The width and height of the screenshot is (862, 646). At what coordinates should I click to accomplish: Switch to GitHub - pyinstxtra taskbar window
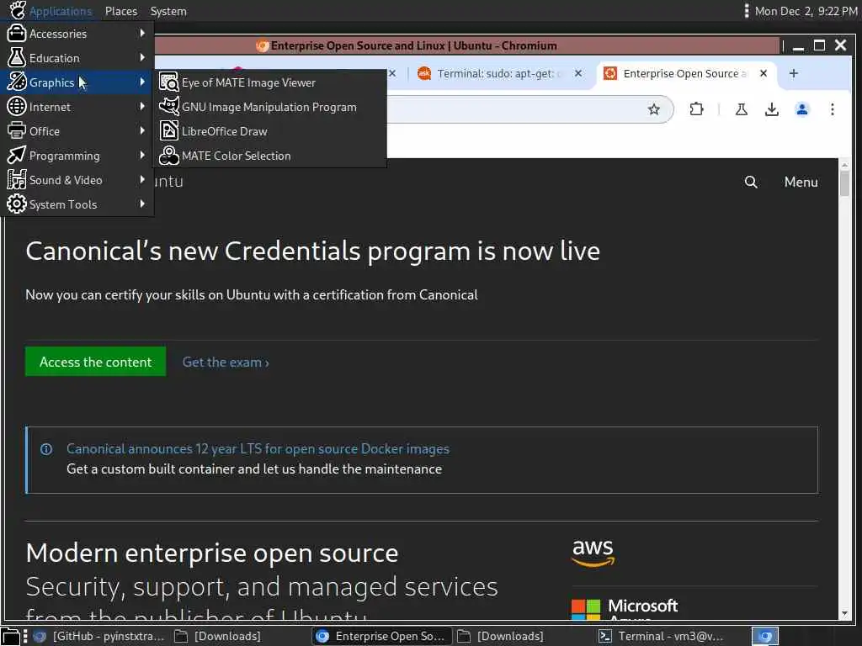point(99,636)
